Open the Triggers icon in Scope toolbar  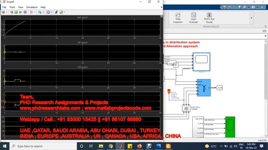tap(56, 12)
